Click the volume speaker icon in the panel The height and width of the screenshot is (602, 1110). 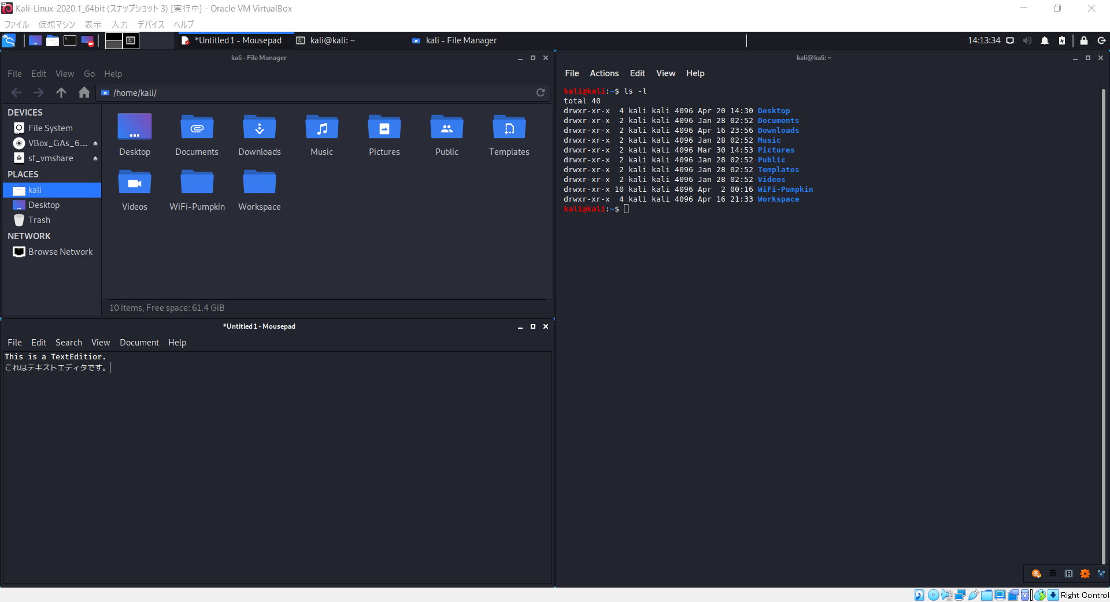[x=1027, y=40]
